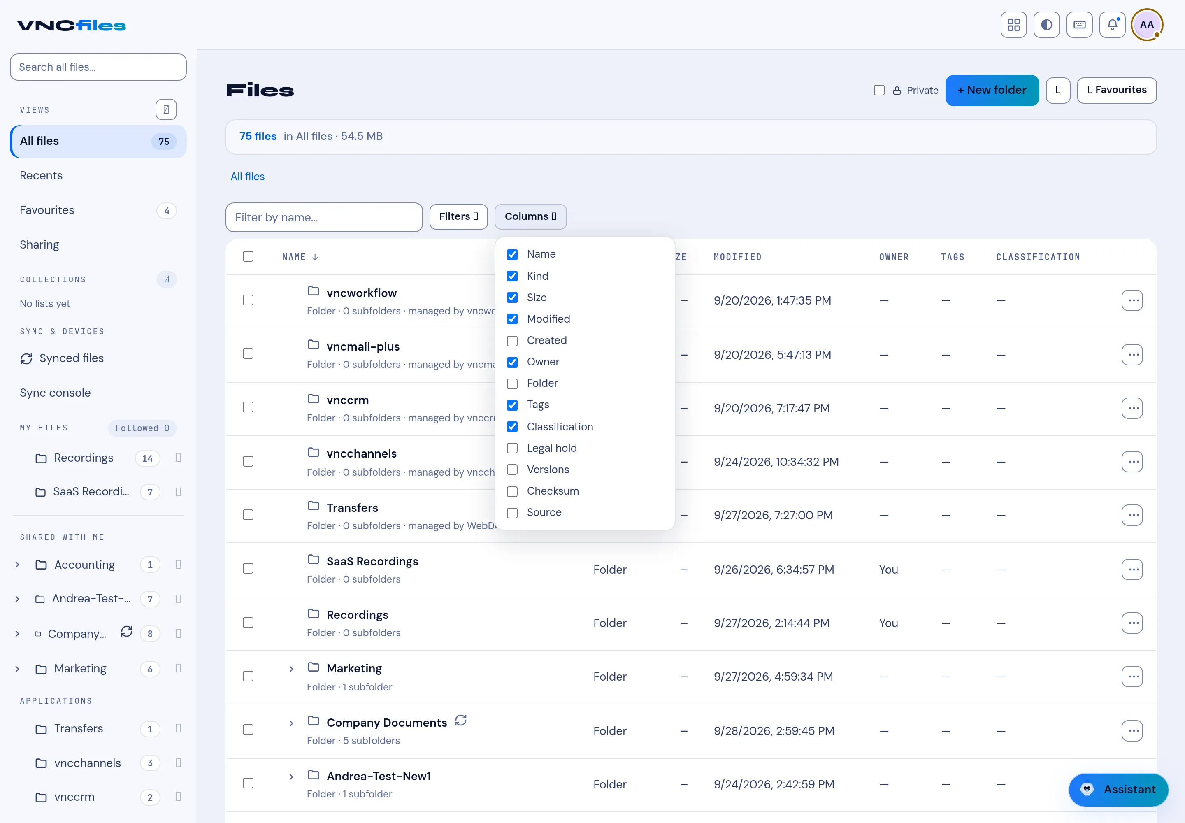Enable the Legal hold column
The height and width of the screenshot is (823, 1185).
[x=512, y=448]
